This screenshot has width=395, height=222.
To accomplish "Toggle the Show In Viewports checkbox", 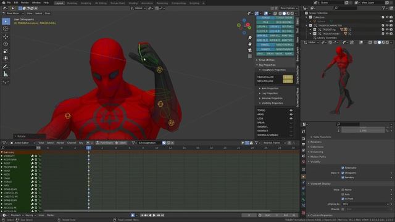I will [x=343, y=173].
